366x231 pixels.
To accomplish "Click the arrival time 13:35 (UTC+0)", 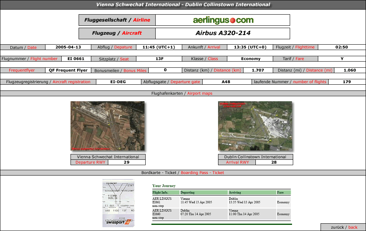I will [250, 47].
